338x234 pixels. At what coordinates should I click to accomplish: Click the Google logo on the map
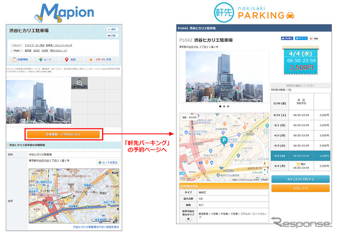click(185, 179)
